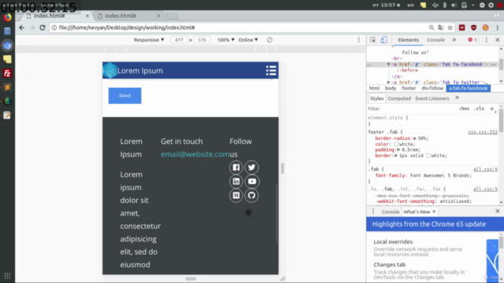Select the Styles tab
Image resolution: width=504 pixels, height=283 pixels.
[x=376, y=98]
